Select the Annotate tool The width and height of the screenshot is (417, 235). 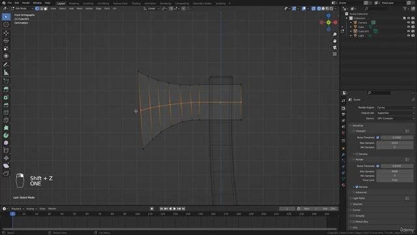click(6, 65)
